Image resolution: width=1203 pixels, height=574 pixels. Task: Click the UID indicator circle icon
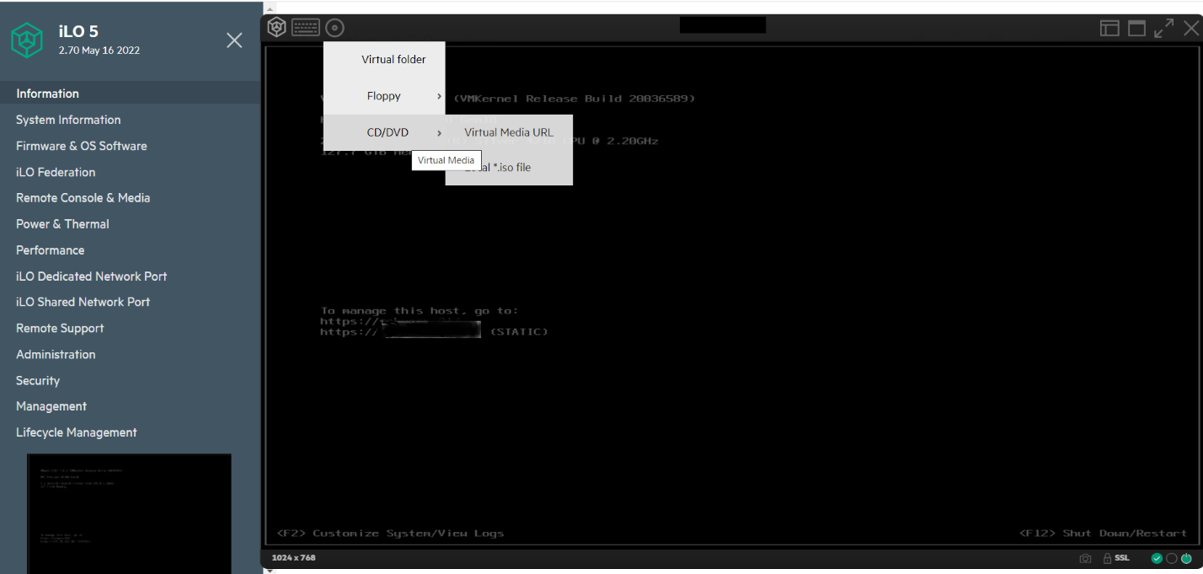point(1172,558)
